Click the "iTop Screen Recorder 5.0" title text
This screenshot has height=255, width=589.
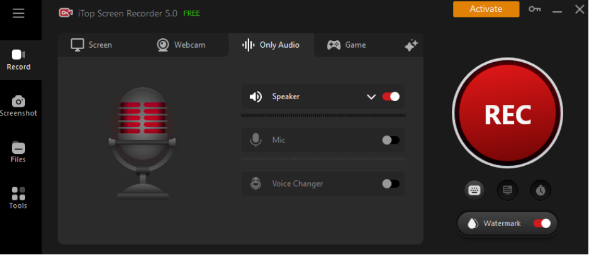(128, 13)
